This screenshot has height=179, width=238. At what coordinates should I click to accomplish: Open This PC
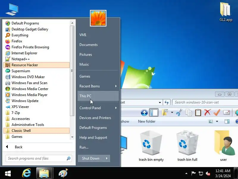(x=98, y=96)
